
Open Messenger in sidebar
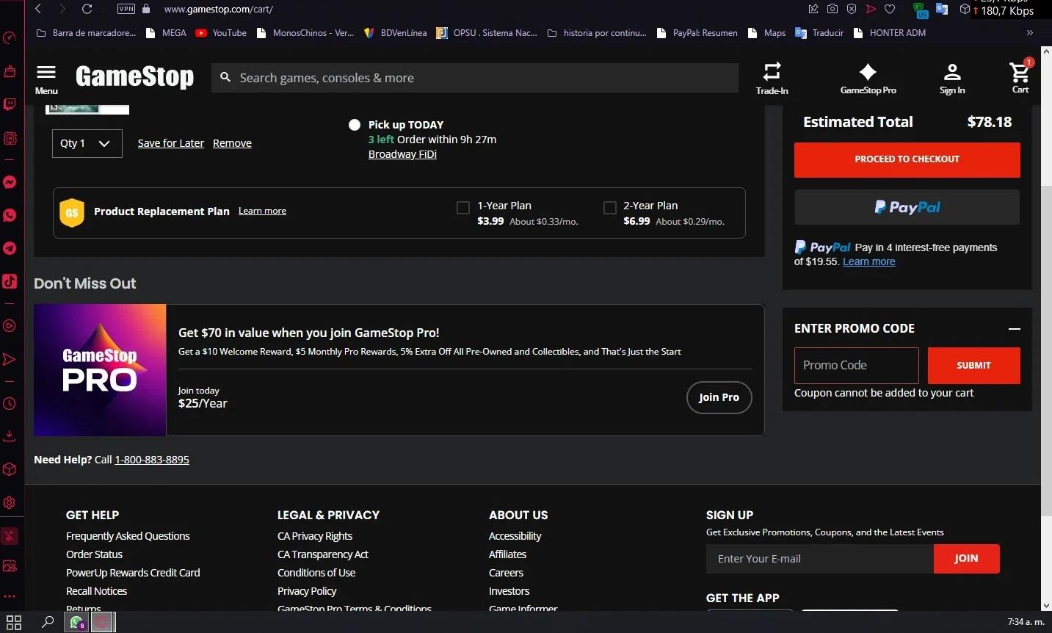[10, 182]
